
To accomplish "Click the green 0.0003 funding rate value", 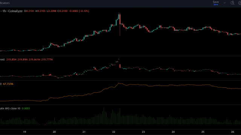I will pos(26,108).
